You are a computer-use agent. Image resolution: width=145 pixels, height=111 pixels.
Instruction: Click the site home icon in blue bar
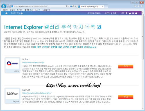(x=6, y=13)
